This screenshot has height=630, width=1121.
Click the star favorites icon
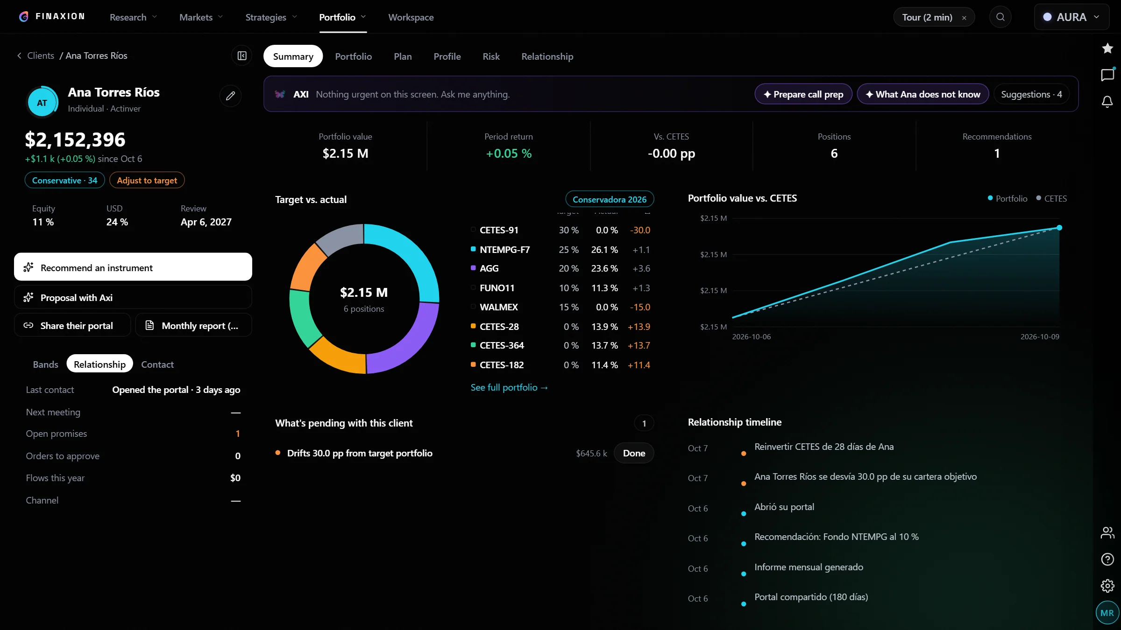coord(1107,48)
